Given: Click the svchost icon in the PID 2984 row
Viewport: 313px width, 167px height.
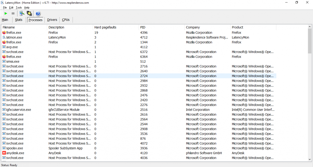Looking at the screenshot, I should (4, 81).
